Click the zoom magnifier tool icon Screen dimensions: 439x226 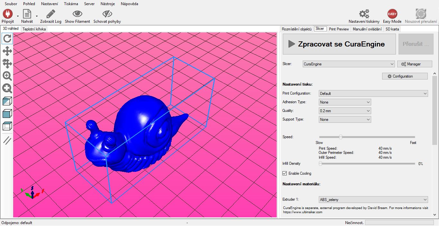point(7,76)
